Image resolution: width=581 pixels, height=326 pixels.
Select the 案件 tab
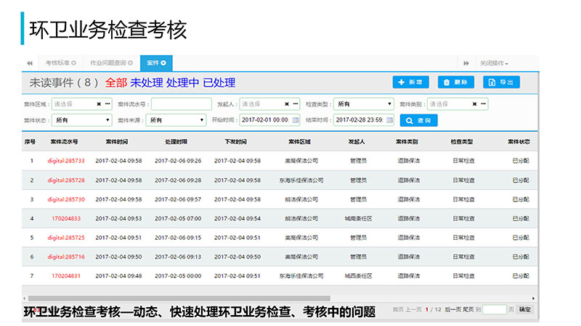[156, 63]
